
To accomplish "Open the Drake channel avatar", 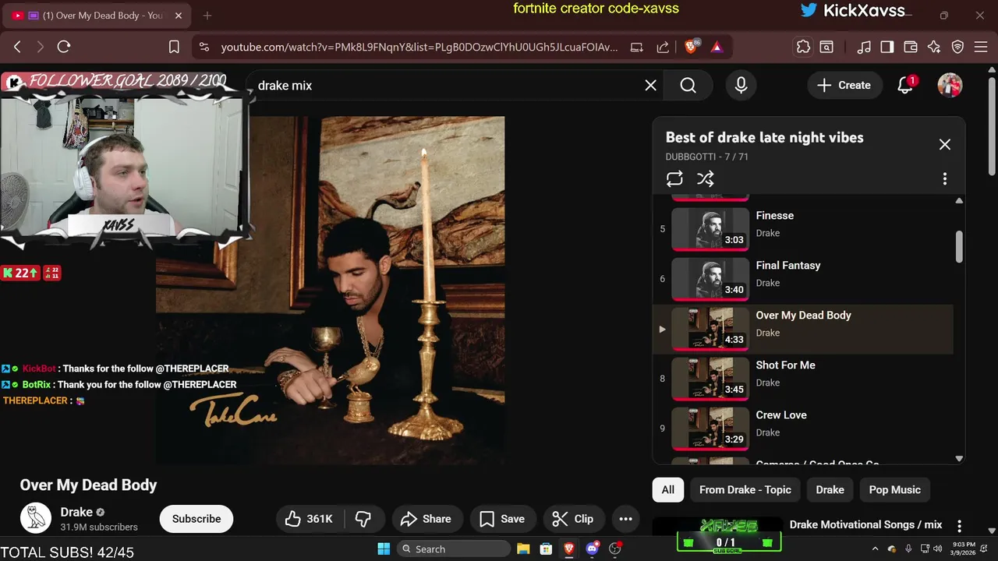I will 35,518.
